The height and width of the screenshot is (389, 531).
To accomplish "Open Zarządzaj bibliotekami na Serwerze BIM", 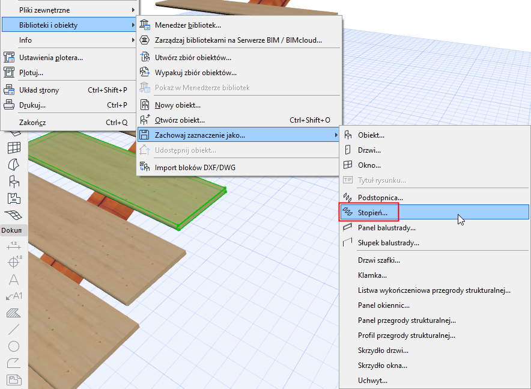I will (238, 40).
